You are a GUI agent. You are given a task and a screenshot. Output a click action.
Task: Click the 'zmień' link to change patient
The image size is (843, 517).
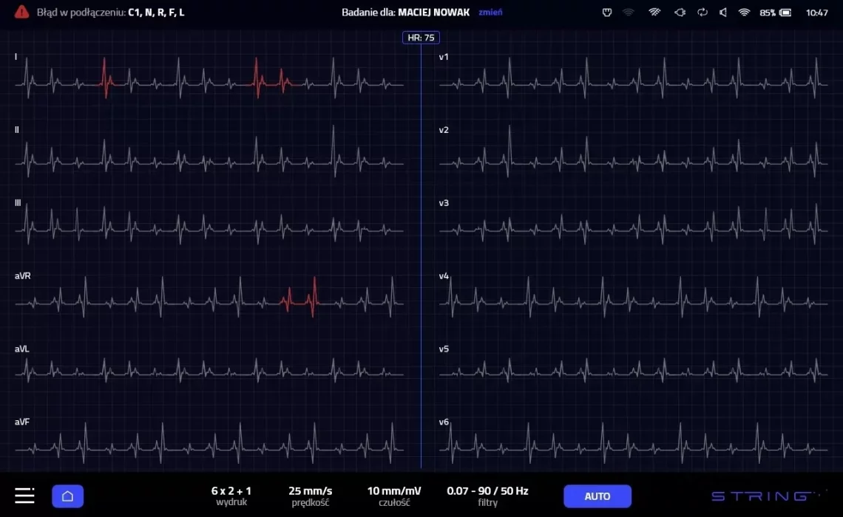490,13
